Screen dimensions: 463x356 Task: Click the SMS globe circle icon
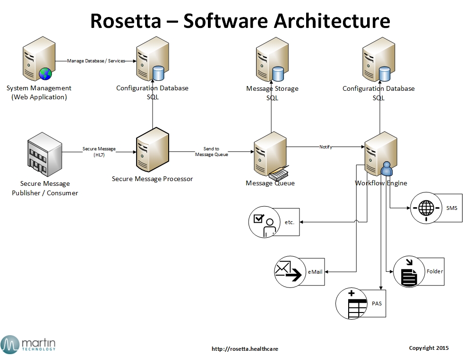[426, 208]
